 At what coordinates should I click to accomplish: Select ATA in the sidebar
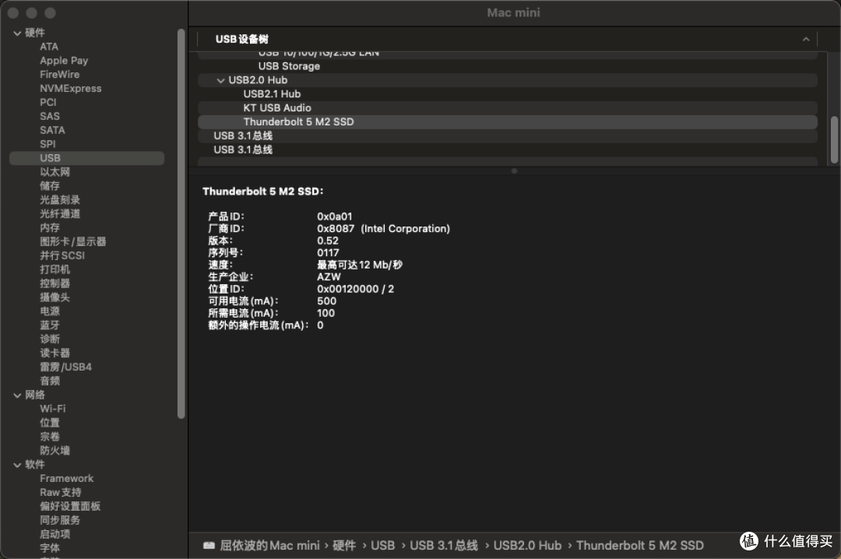pyautogui.click(x=49, y=47)
